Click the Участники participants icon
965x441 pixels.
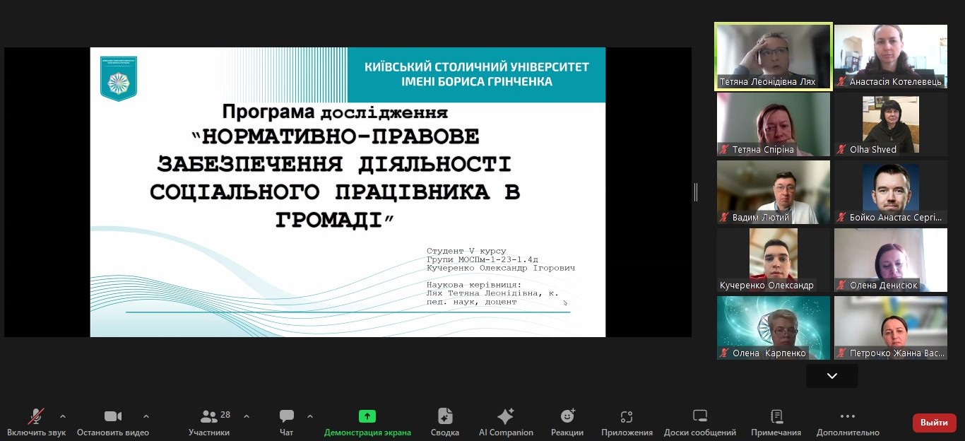[x=209, y=416]
